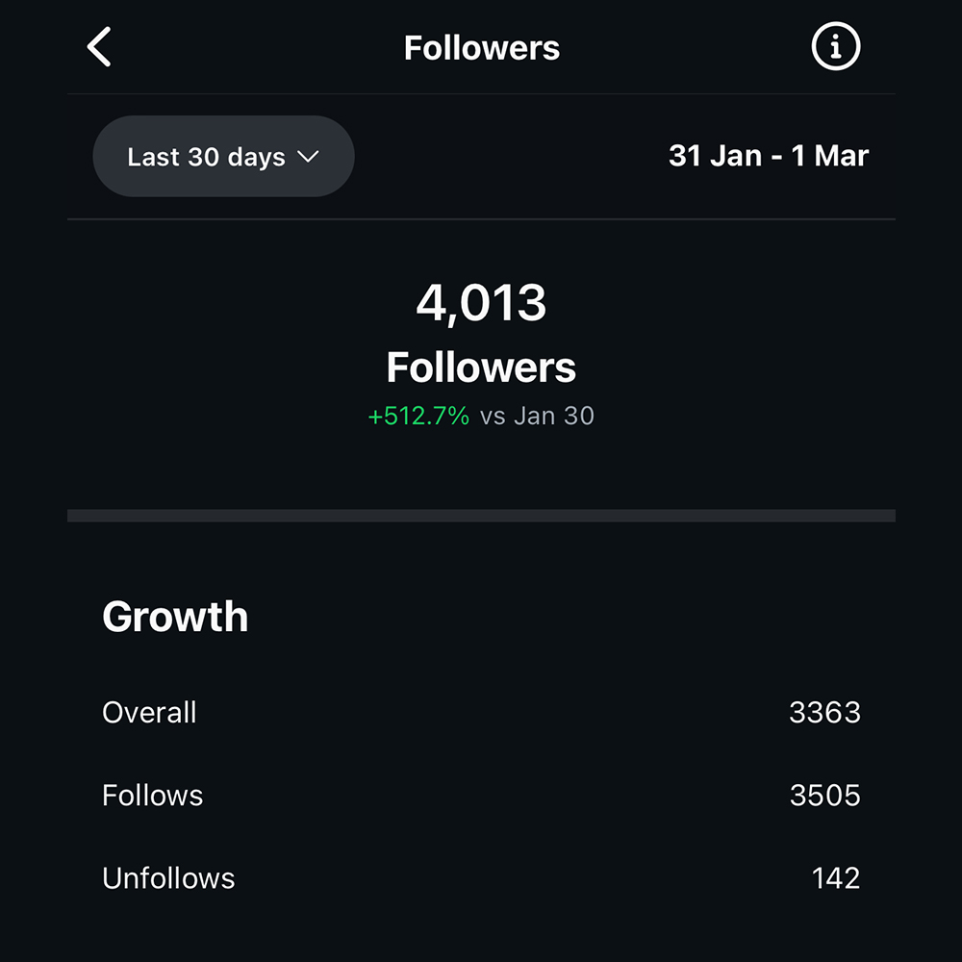Tap the Growth section heading
Viewport: 962px width, 962px height.
coord(175,617)
